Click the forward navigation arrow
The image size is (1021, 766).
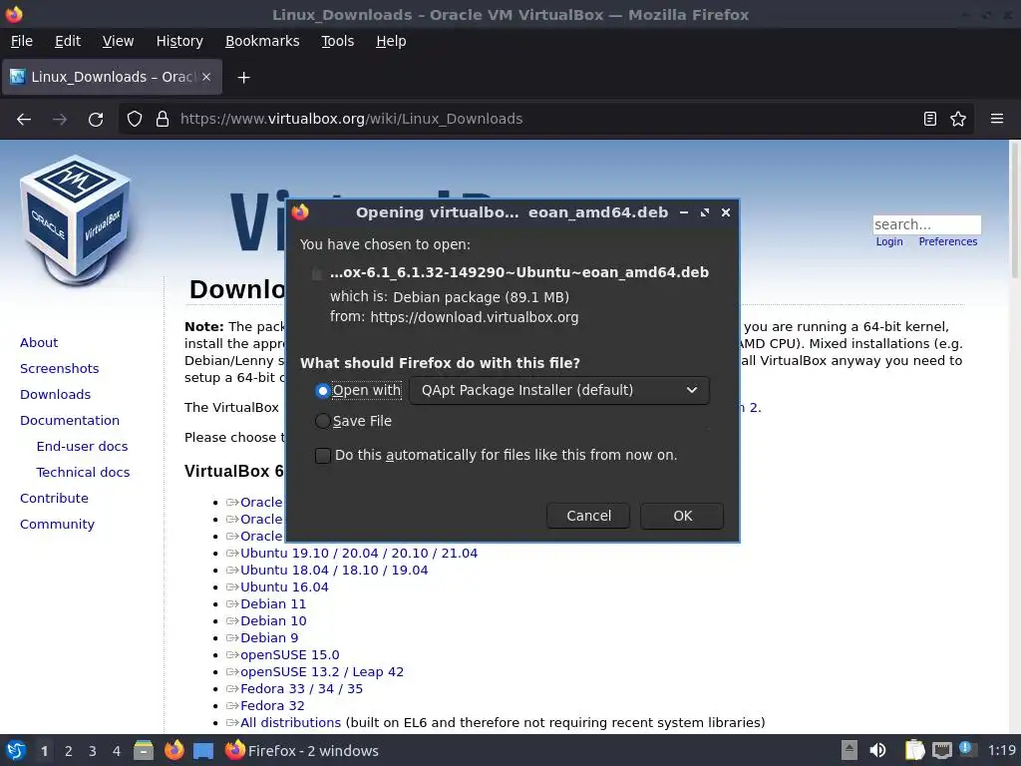pos(60,120)
